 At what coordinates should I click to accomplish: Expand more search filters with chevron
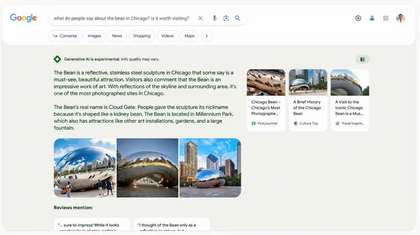(207, 36)
